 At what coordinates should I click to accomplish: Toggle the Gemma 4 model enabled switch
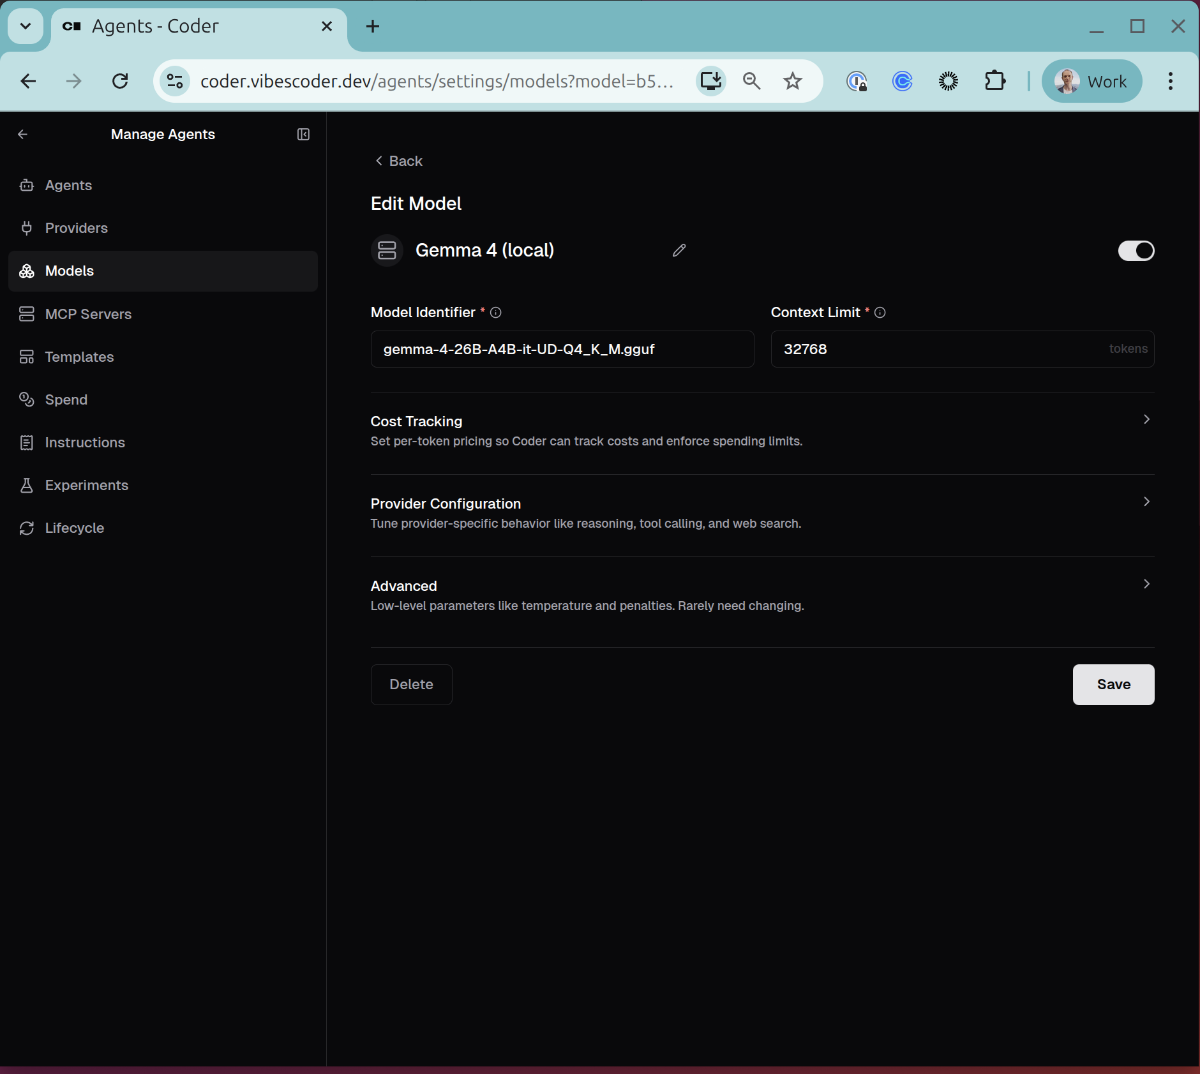(x=1136, y=250)
